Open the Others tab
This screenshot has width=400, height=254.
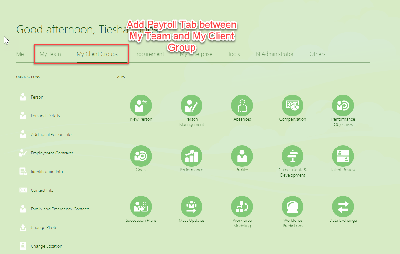[x=317, y=54]
